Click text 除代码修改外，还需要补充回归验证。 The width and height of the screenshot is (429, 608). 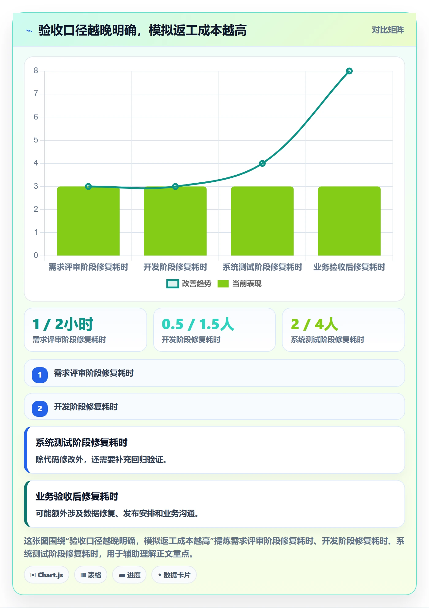click(101, 459)
